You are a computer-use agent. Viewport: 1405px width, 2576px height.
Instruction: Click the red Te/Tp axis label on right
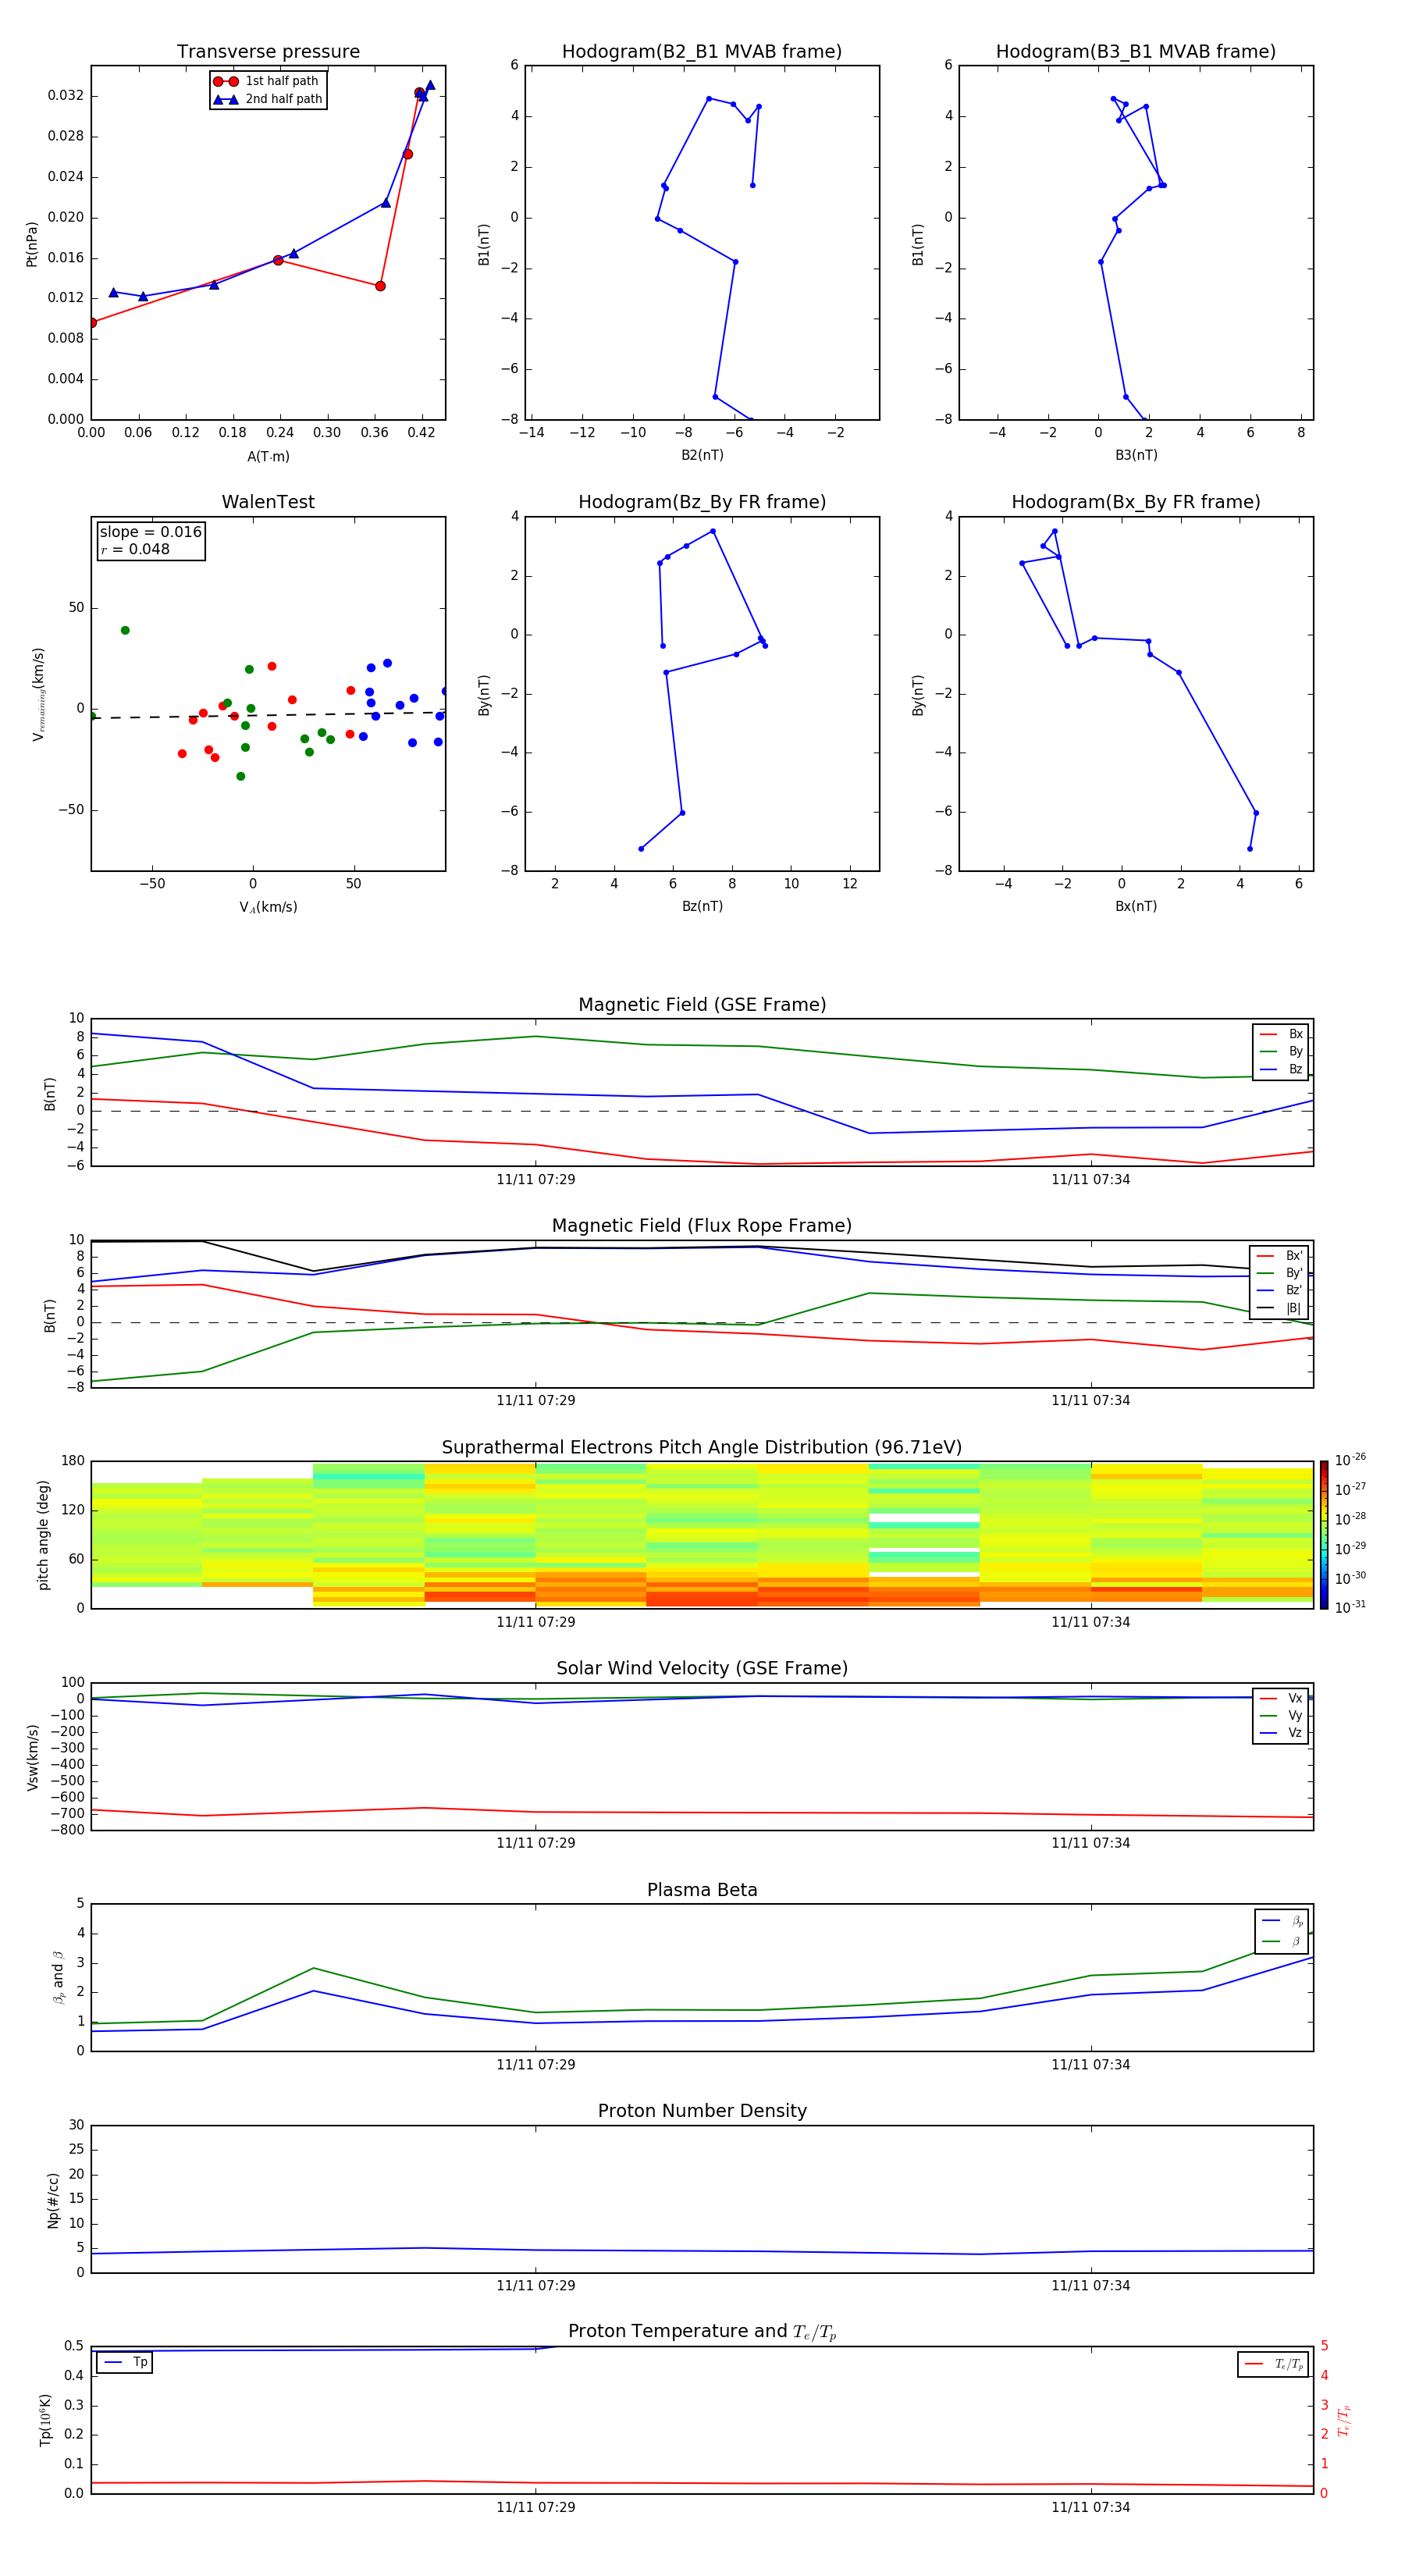click(x=1344, y=2420)
